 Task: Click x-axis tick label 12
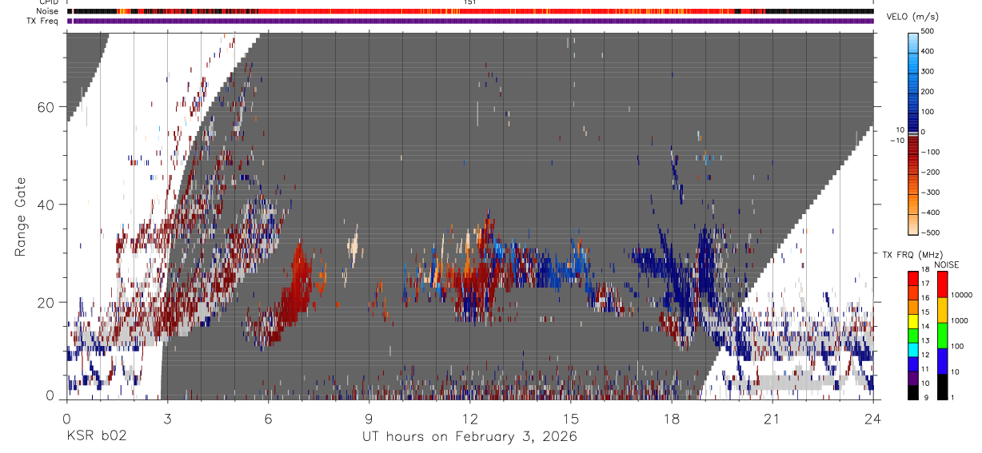469,419
